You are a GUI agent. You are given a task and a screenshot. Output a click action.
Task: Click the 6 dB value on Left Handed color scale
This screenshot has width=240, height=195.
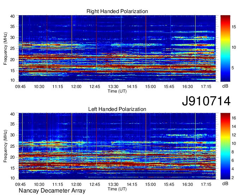pos(233,160)
